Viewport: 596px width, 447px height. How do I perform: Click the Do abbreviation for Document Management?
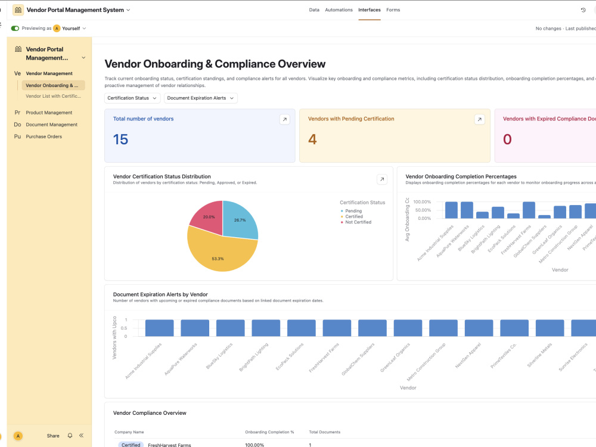(x=17, y=125)
